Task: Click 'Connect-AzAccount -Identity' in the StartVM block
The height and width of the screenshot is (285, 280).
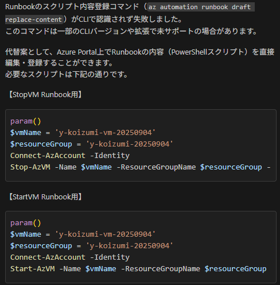Action: click(70, 257)
